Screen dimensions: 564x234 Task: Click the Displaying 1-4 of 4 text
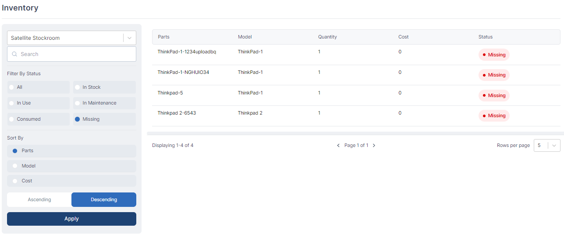tap(173, 145)
